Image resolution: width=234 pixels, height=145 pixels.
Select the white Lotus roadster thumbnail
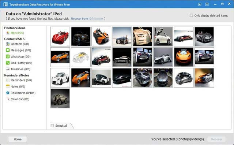[60, 78]
